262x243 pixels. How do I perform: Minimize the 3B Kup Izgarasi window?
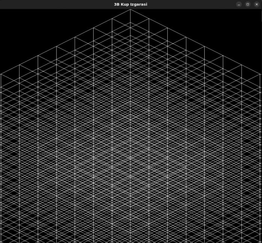point(239,4)
